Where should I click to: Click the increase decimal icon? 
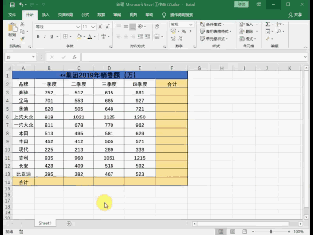click(x=173, y=39)
